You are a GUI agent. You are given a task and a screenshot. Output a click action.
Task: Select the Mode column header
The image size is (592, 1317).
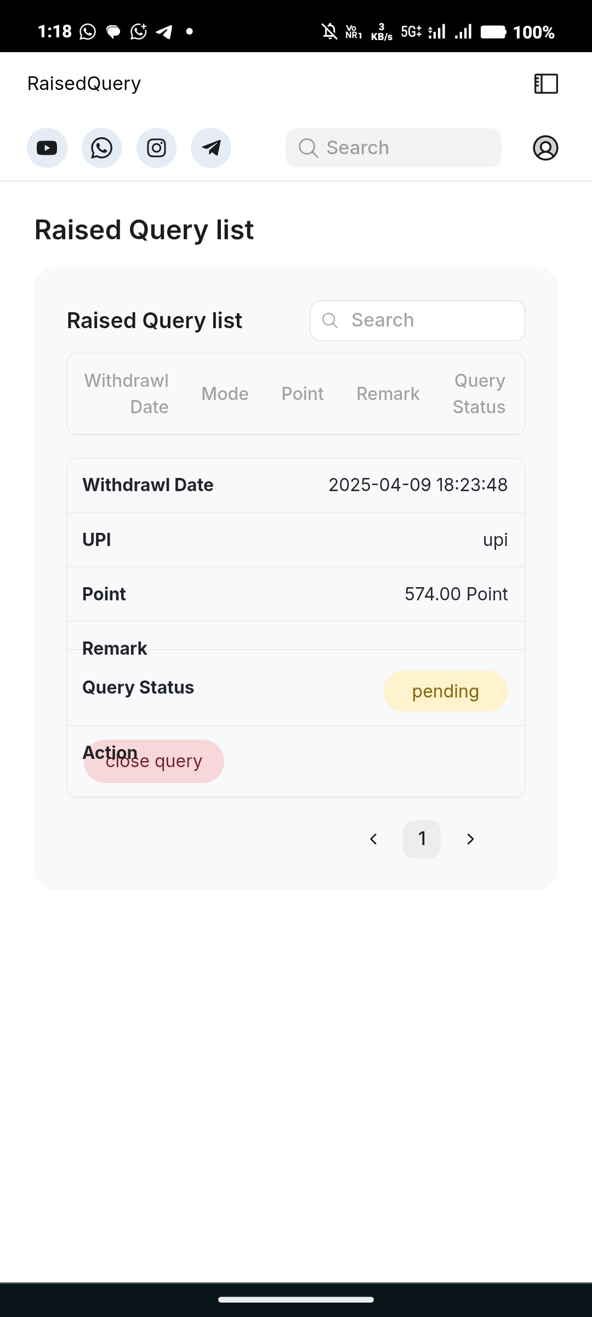tap(225, 394)
